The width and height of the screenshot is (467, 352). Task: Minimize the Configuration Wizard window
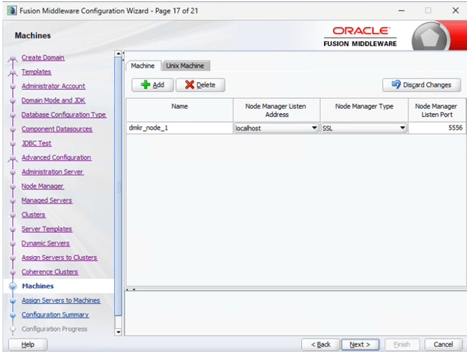(402, 11)
